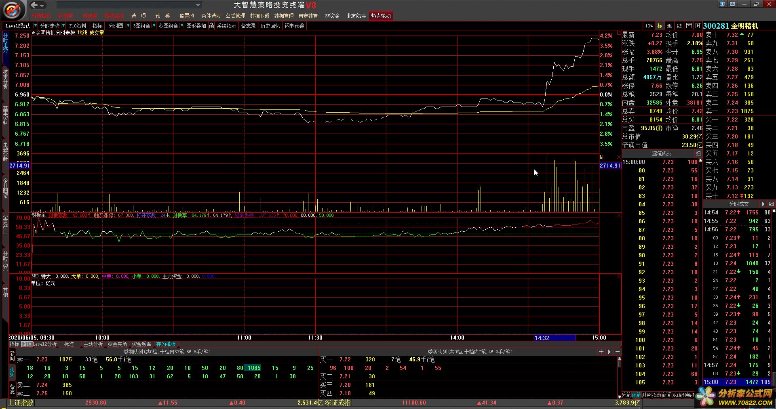Click the 备忘录 button

pos(248,26)
